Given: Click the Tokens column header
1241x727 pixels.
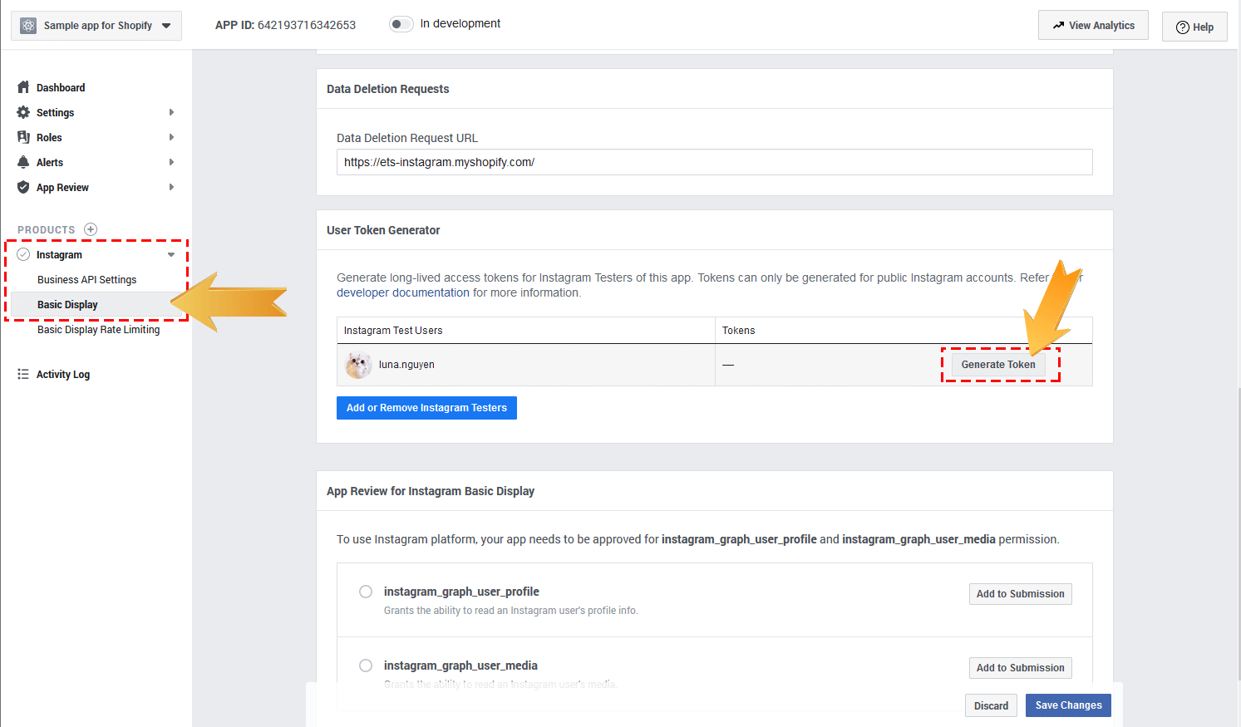Looking at the screenshot, I should (738, 331).
